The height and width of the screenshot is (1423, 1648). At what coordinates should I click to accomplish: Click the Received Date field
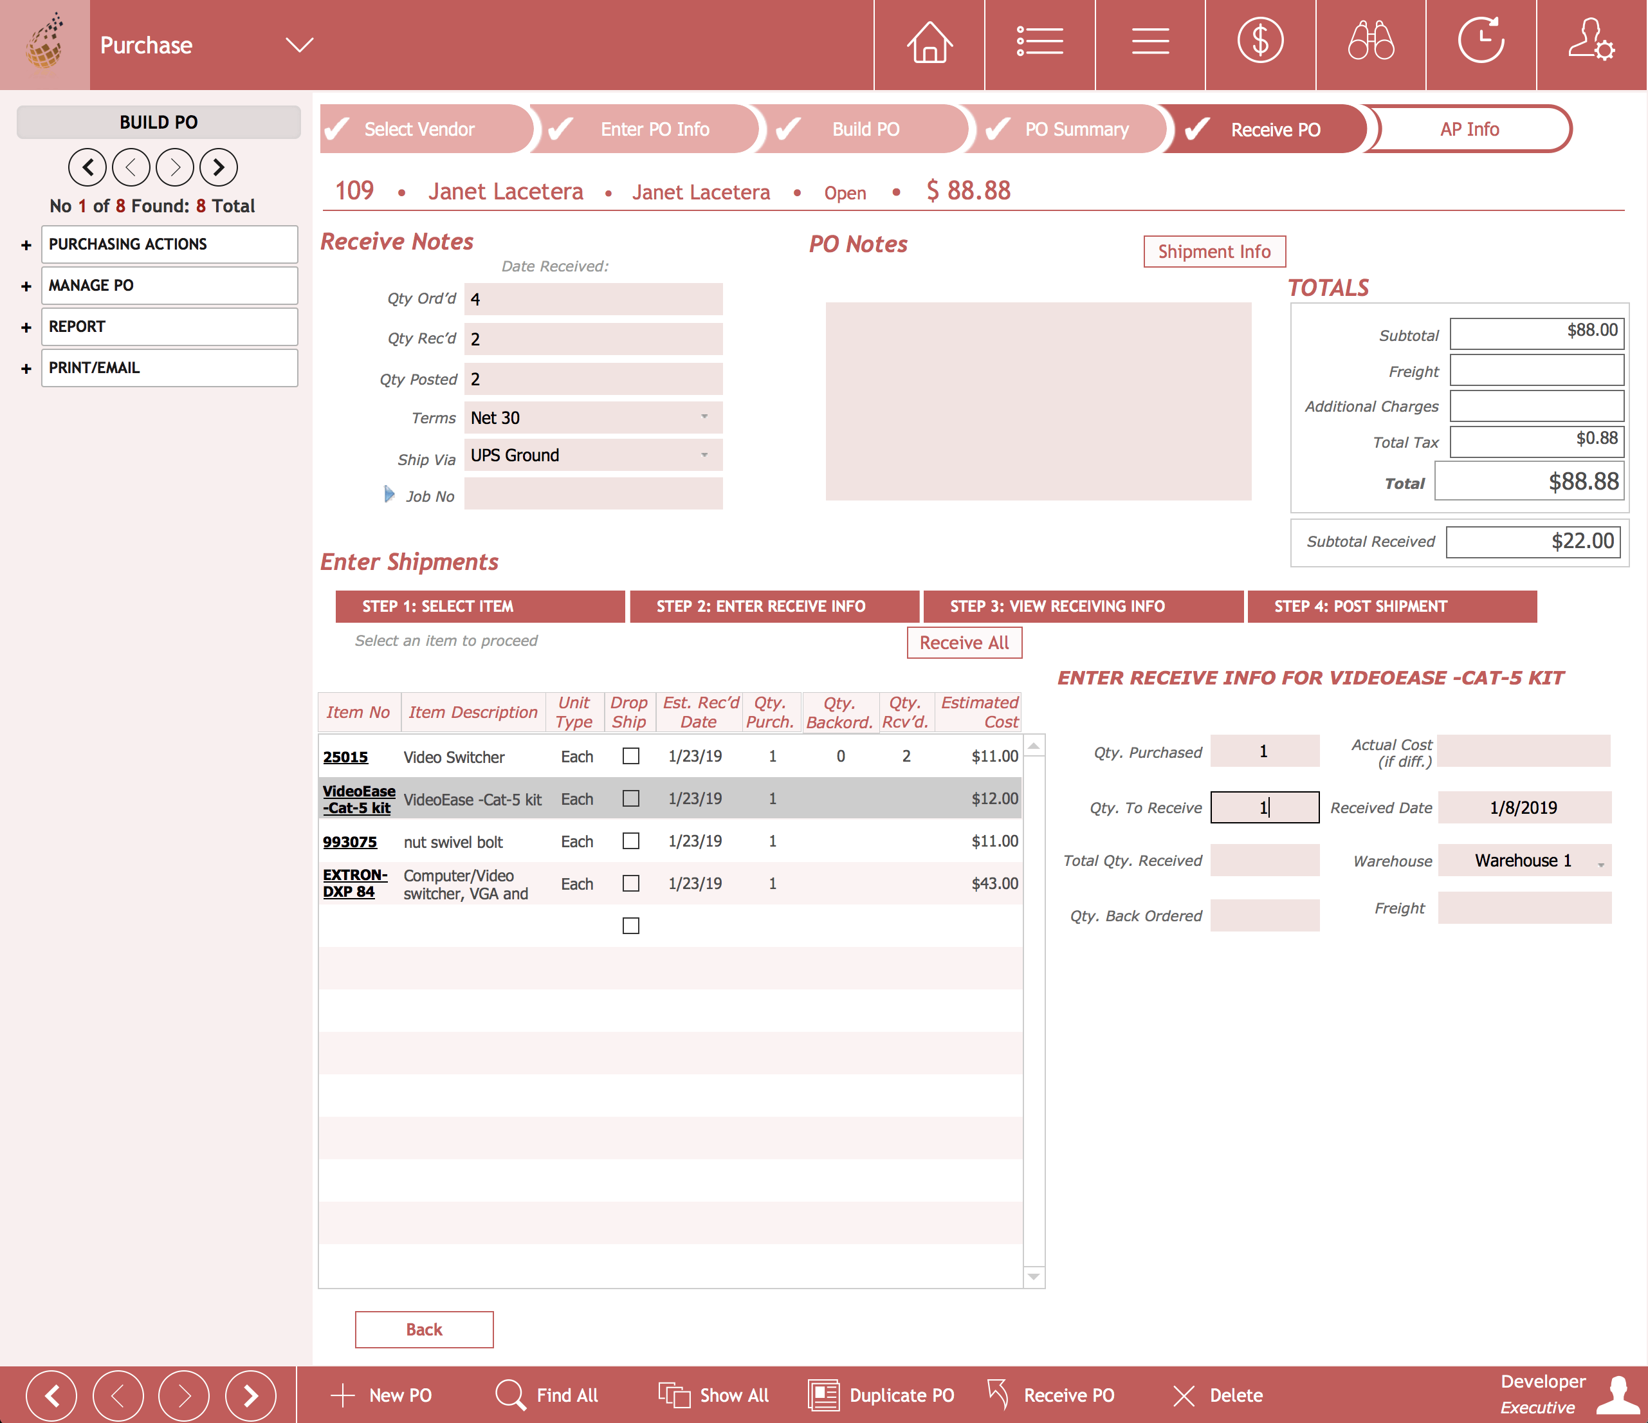click(x=1524, y=807)
